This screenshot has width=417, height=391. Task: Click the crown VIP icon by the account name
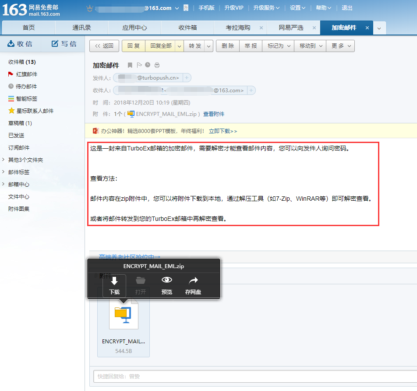pos(90,8)
